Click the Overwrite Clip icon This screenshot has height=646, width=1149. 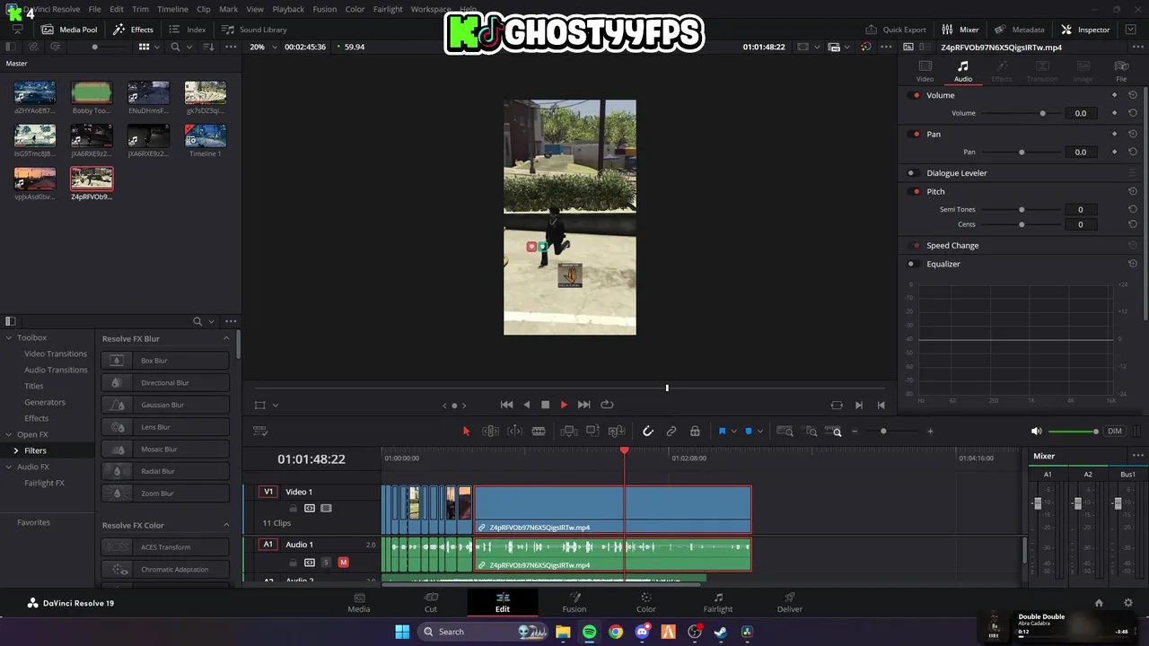point(592,432)
